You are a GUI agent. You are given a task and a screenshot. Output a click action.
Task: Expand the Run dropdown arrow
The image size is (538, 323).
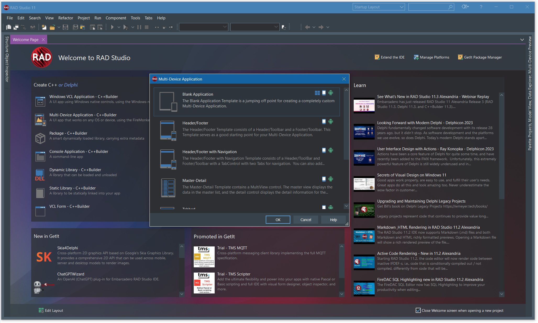[x=119, y=27]
